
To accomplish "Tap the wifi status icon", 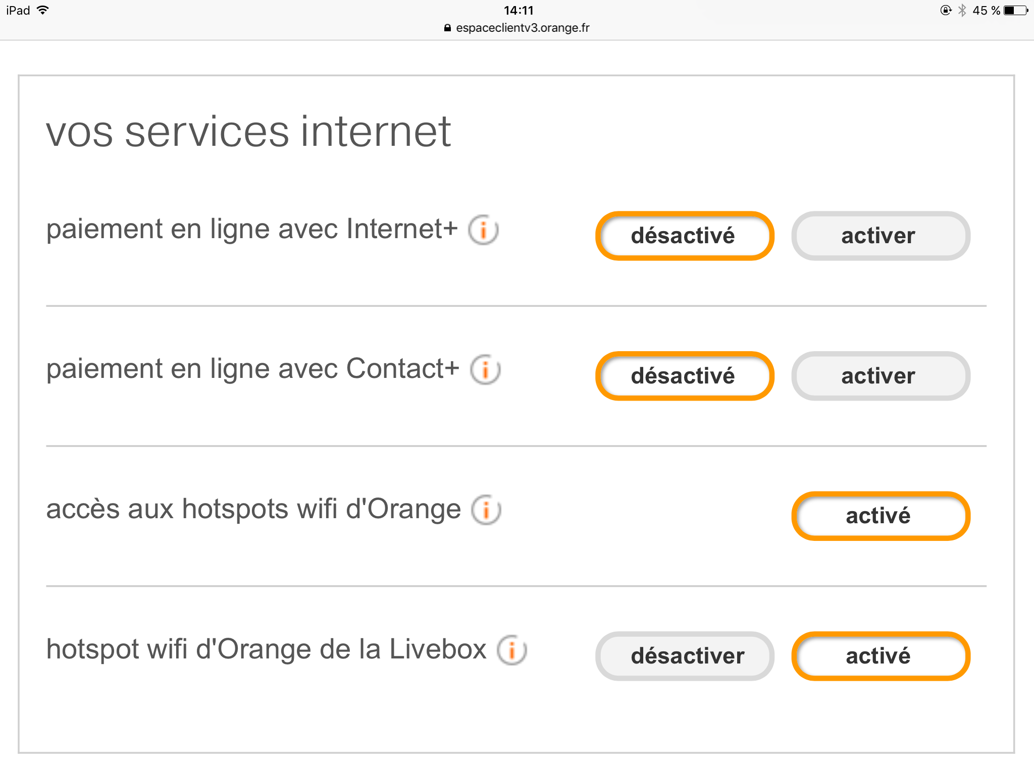I will click(x=43, y=10).
